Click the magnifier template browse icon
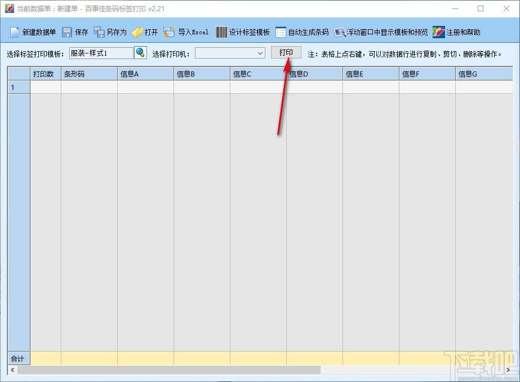520x382 pixels. tap(140, 53)
